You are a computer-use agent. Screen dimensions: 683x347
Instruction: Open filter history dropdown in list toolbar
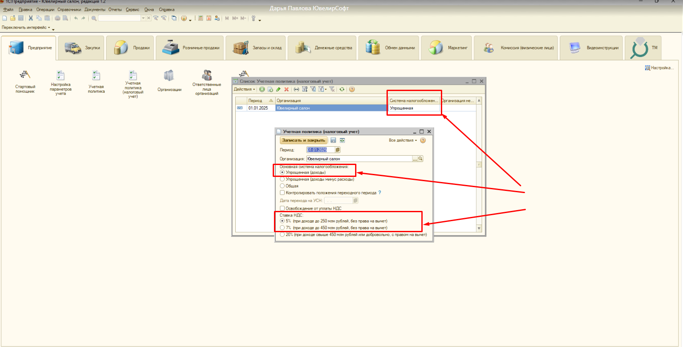[x=323, y=89]
